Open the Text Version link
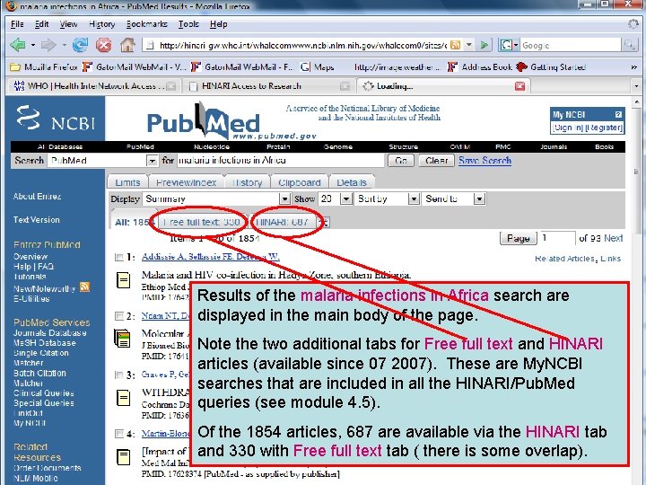The width and height of the screenshot is (646, 485). 36,220
